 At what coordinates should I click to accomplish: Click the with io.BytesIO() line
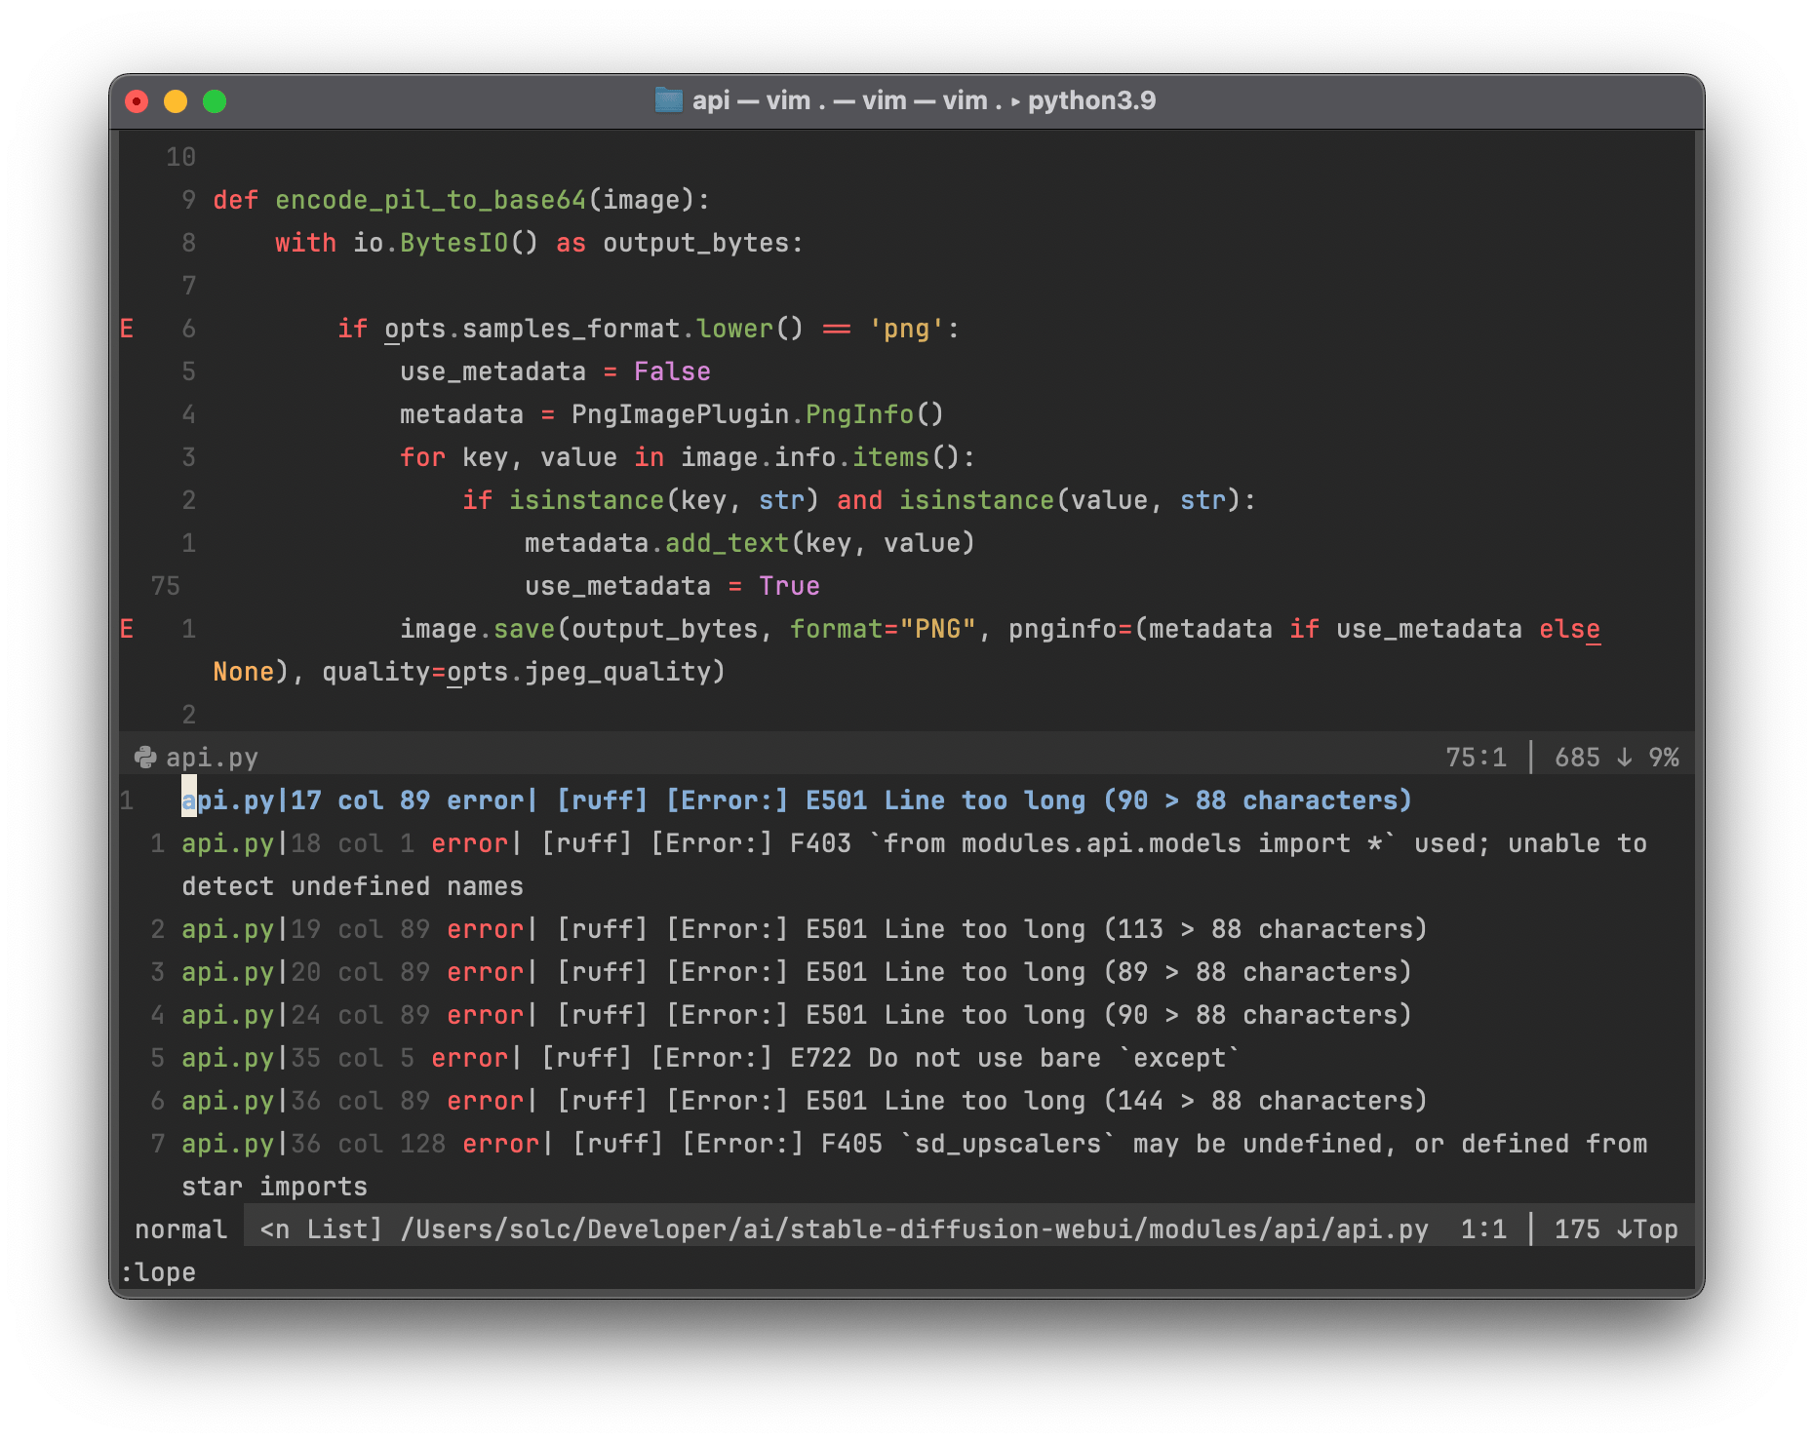pyautogui.click(x=539, y=243)
